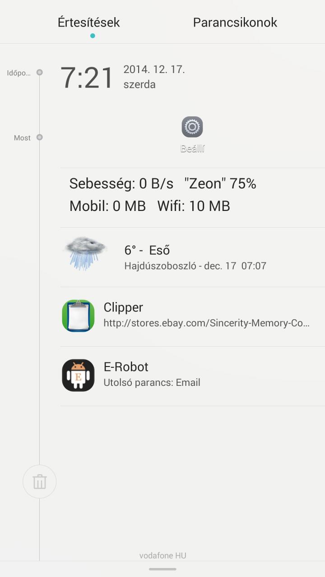Tap the Clipper clipboard app icon
This screenshot has height=577, width=325.
pos(78,316)
